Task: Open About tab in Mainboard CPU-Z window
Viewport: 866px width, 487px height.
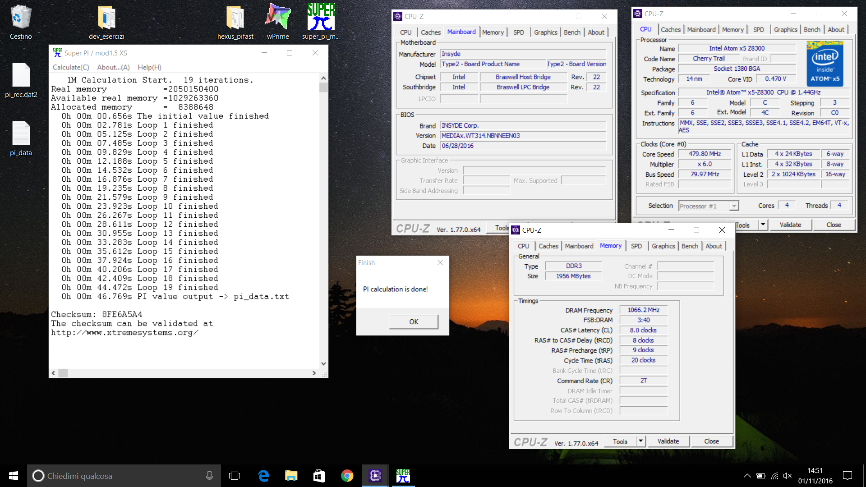Action: 596,32
